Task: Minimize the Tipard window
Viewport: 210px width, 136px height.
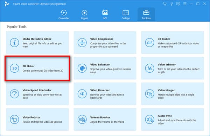Action: click(191, 4)
